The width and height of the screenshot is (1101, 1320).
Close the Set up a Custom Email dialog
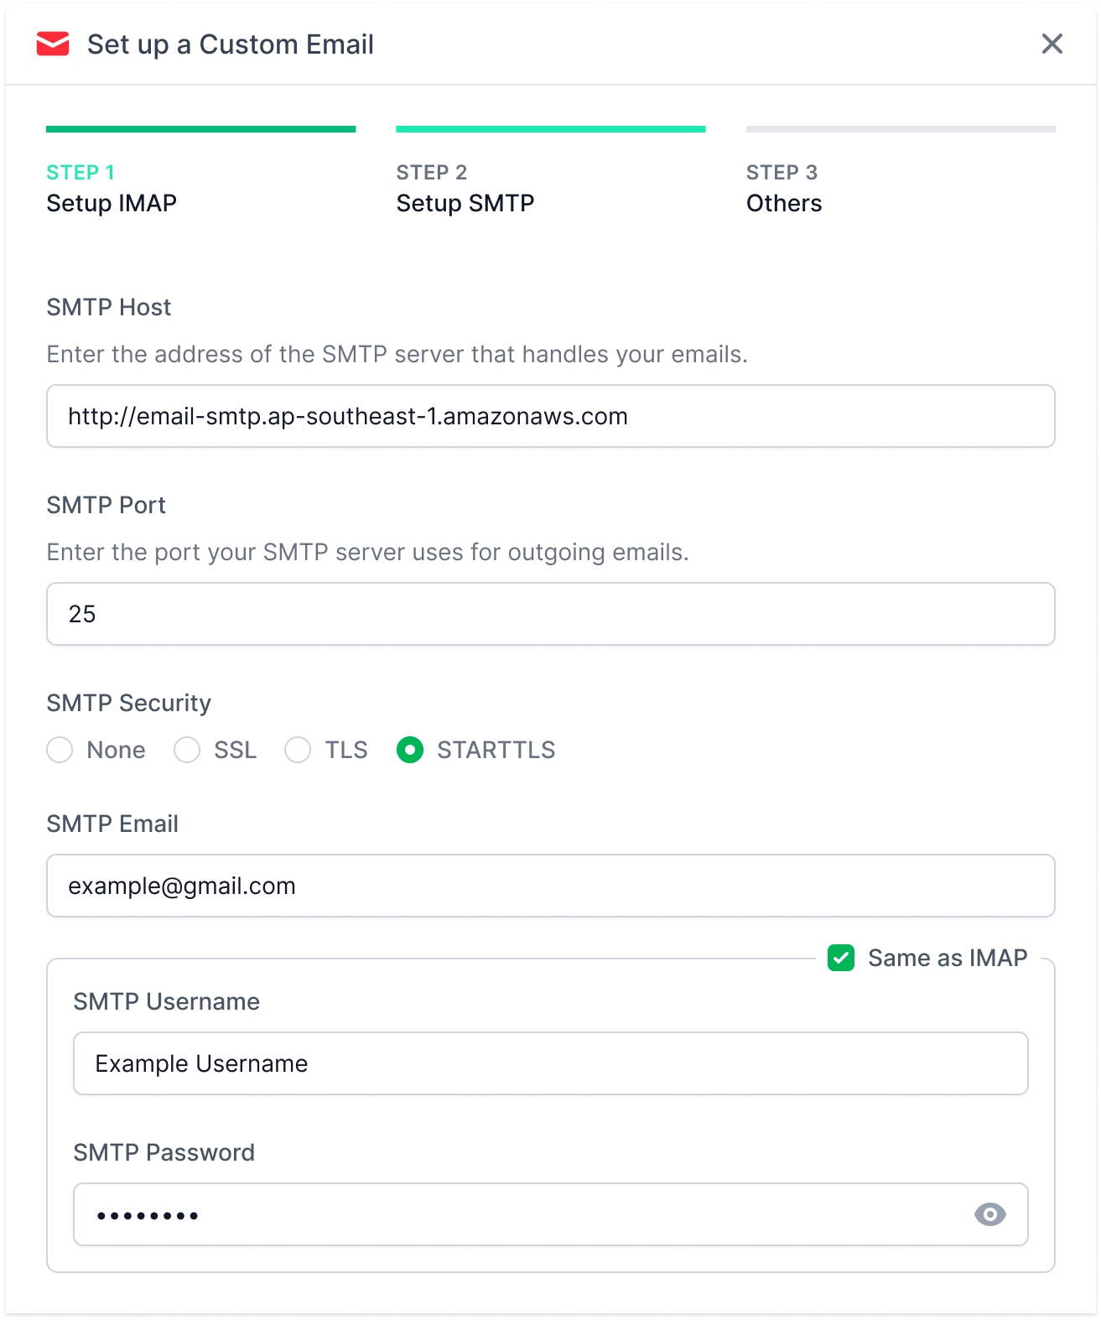click(x=1052, y=44)
